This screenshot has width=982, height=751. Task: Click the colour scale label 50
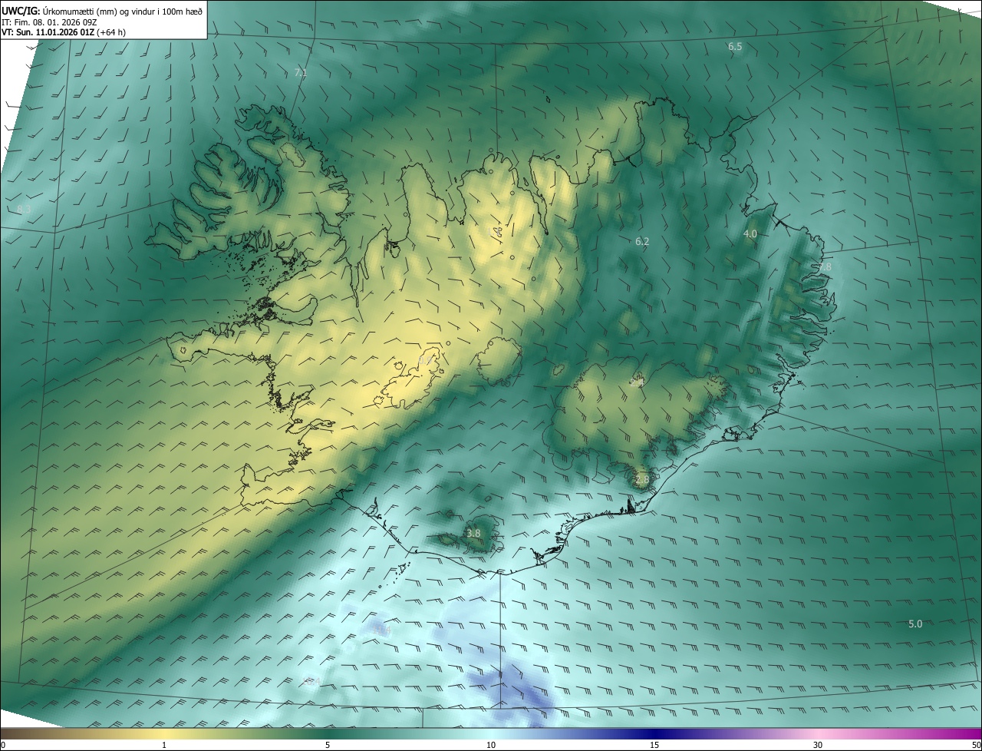[976, 745]
